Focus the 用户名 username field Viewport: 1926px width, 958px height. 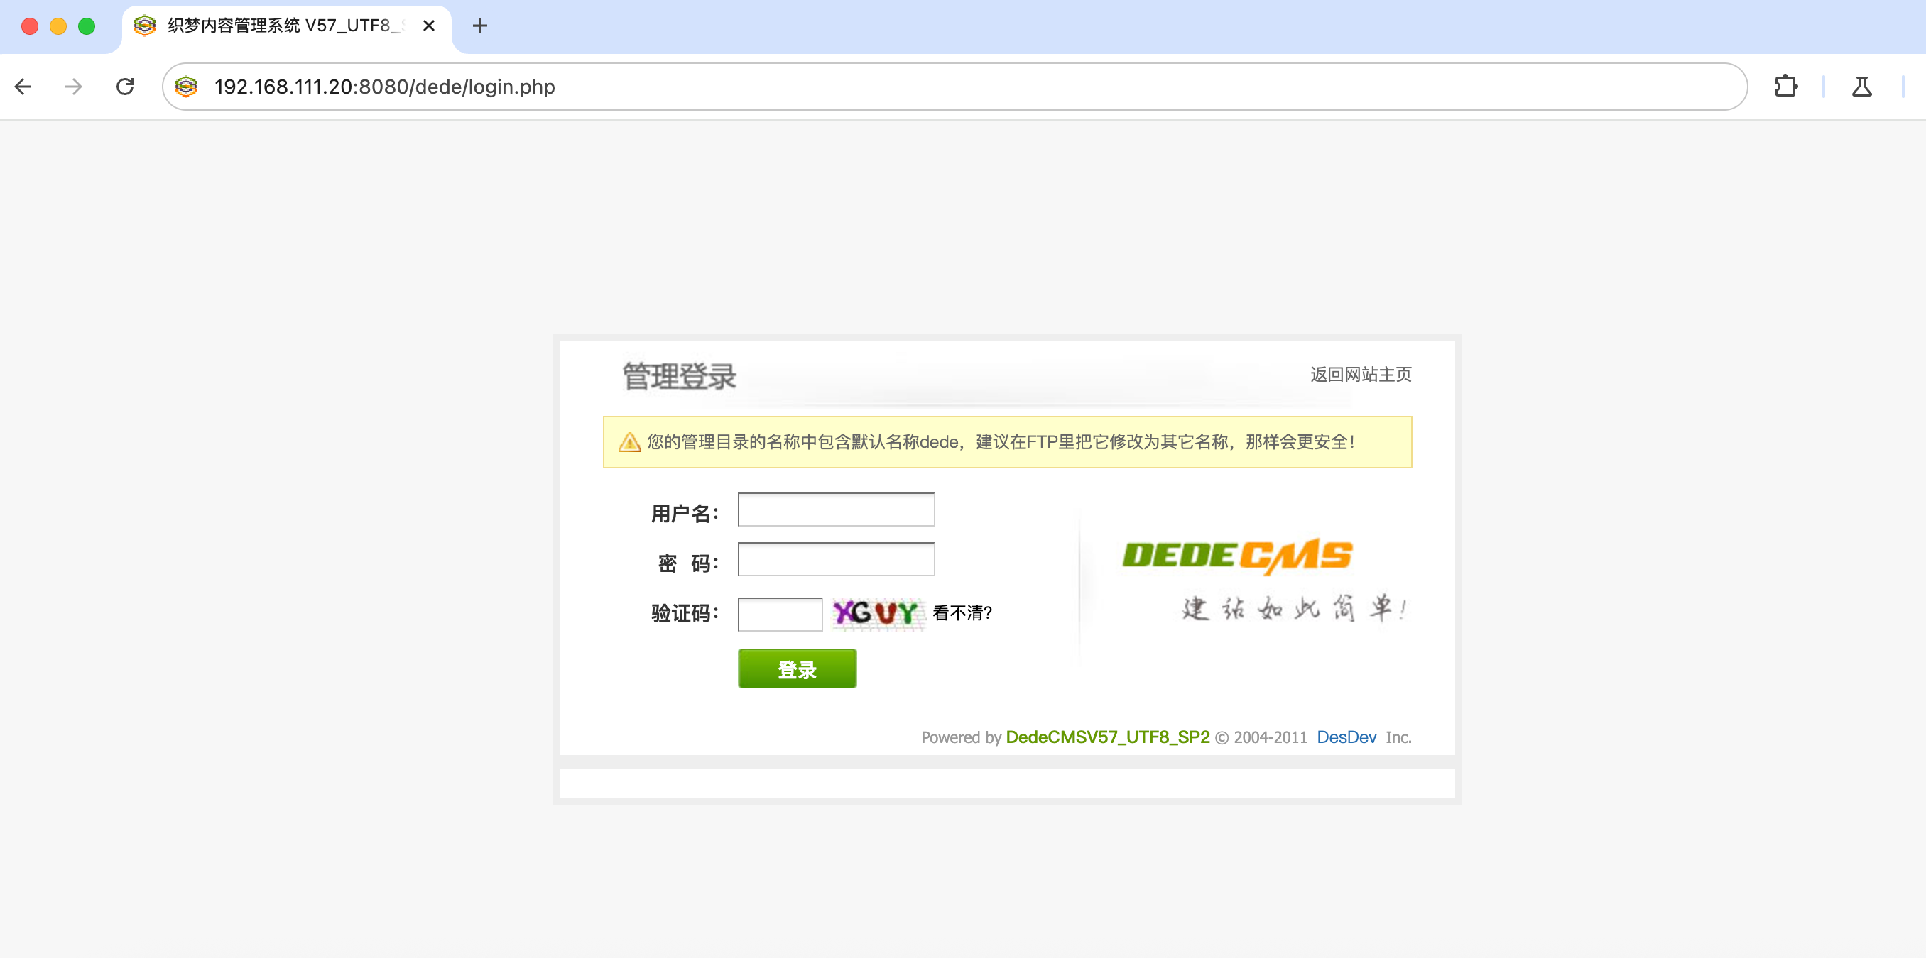click(835, 510)
